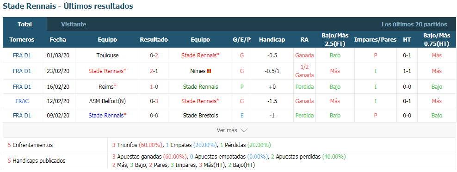Expand the Ver más chevron arrow
457x172 pixels.
244,130
